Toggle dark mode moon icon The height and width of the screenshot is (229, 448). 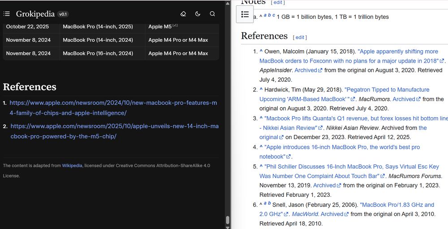click(198, 14)
